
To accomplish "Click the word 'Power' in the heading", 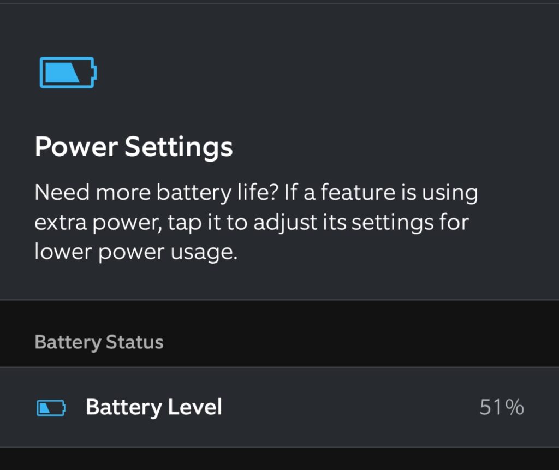I will point(75,147).
